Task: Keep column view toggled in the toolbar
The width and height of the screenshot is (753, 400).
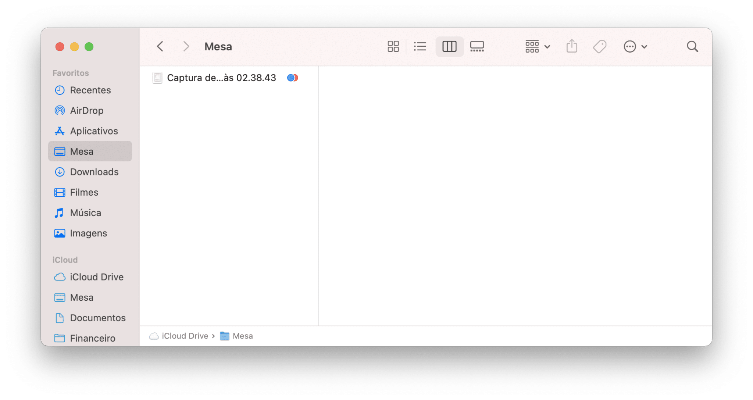Action: 449,46
